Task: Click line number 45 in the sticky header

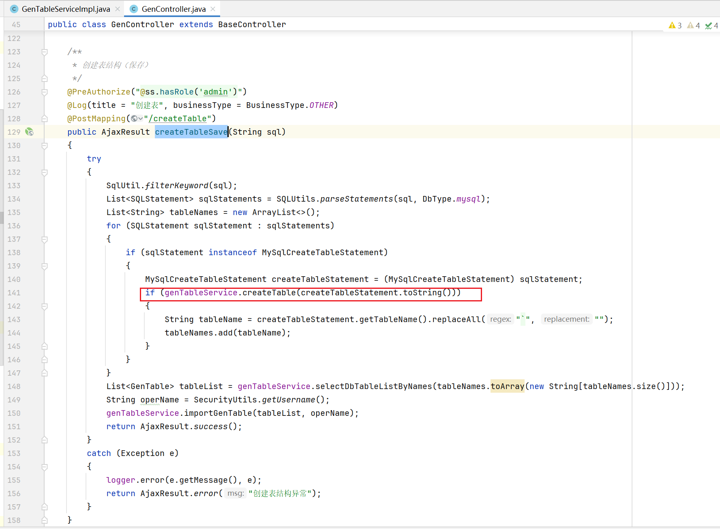Action: [x=16, y=24]
